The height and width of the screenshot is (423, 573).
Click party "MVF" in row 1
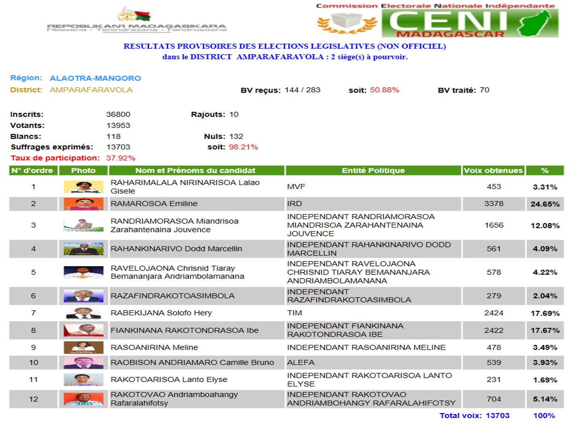296,187
